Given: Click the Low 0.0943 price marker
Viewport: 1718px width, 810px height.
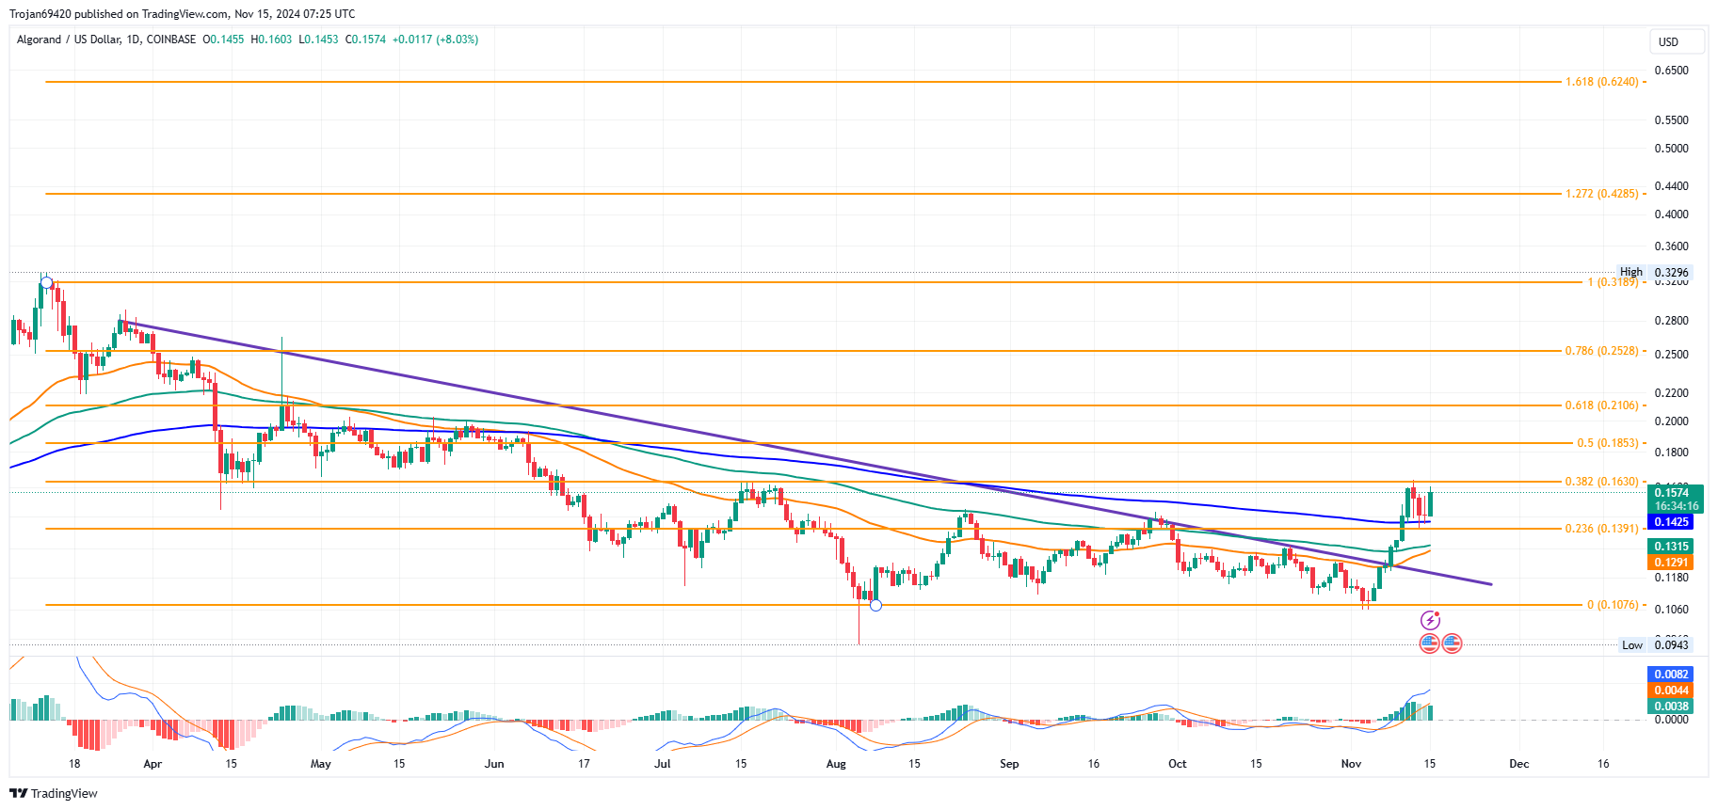Looking at the screenshot, I should click(x=1654, y=644).
